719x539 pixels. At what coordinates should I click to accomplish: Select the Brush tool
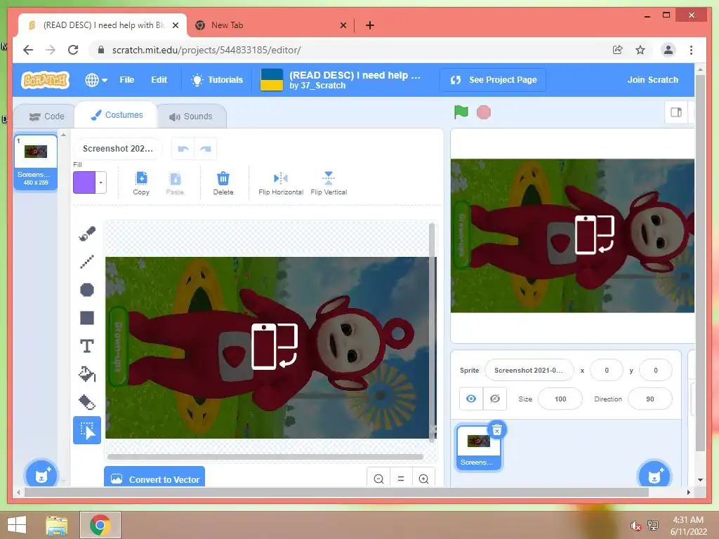pos(86,234)
